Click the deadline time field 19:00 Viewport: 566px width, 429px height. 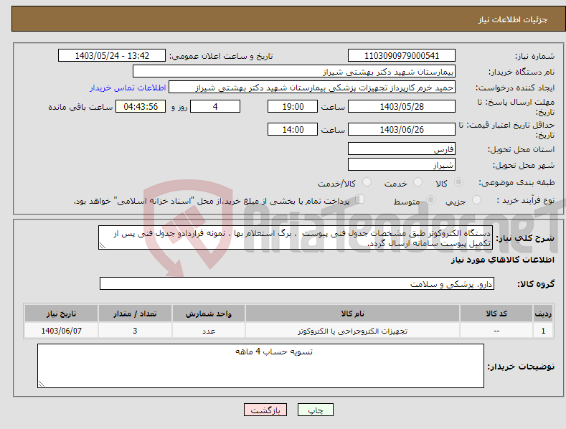293,106
